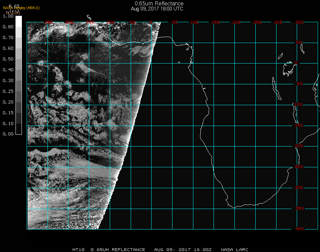The height and width of the screenshot is (252, 320).
Task: Click the 5E longitude label
Action: coord(175,23)
